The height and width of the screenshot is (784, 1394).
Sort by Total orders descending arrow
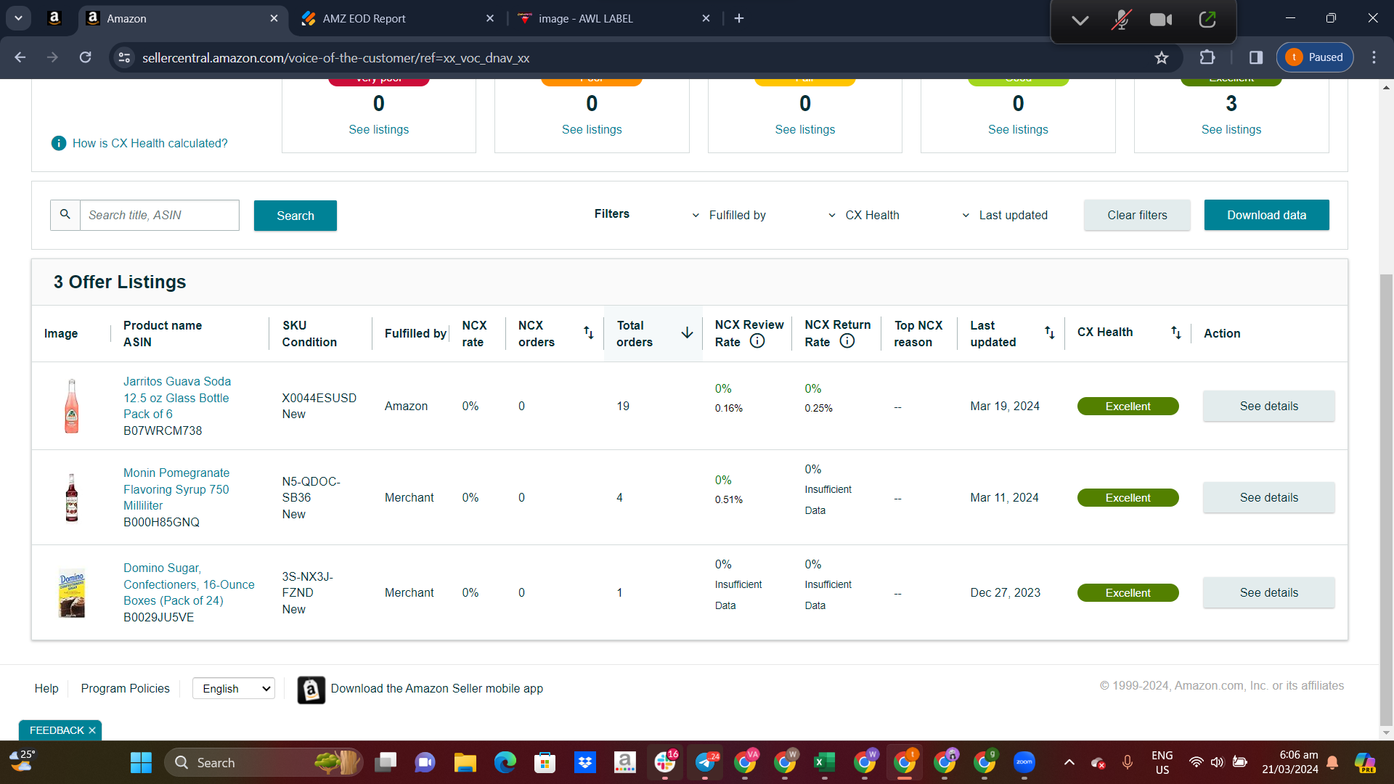pos(687,333)
